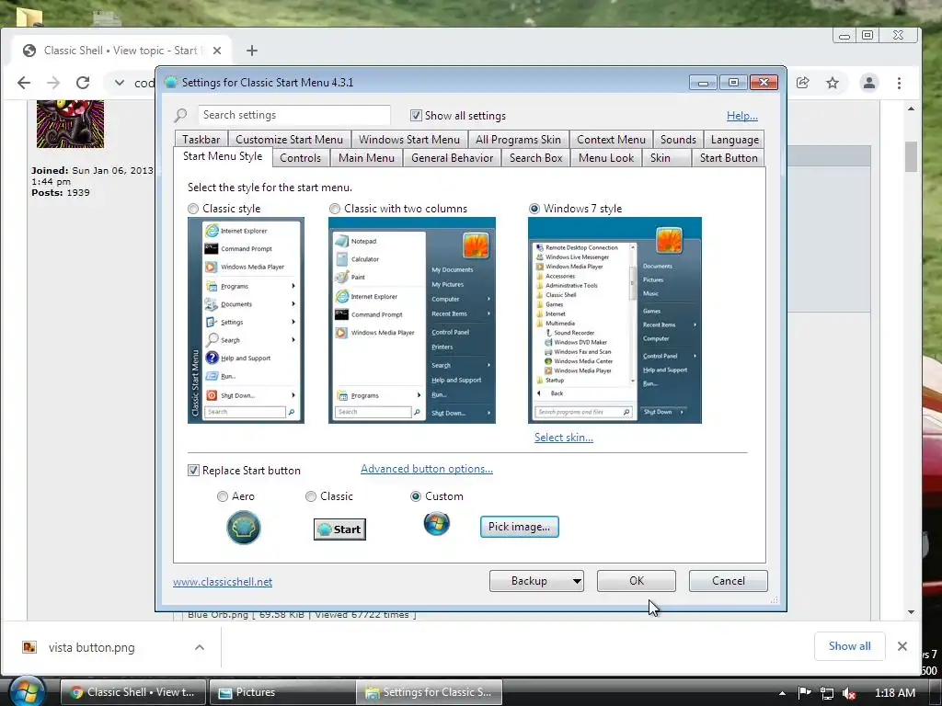Open the Language tab
Image resolution: width=942 pixels, height=706 pixels.
(735, 140)
